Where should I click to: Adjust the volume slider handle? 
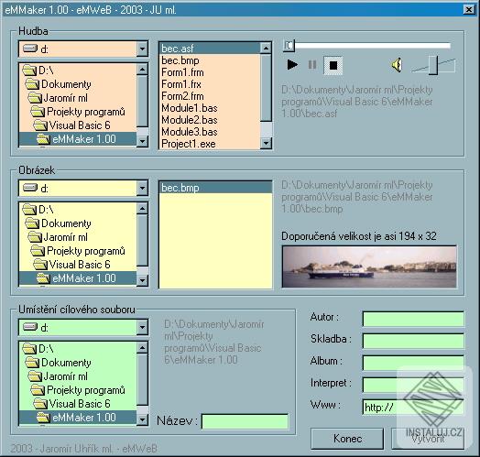pos(433,65)
